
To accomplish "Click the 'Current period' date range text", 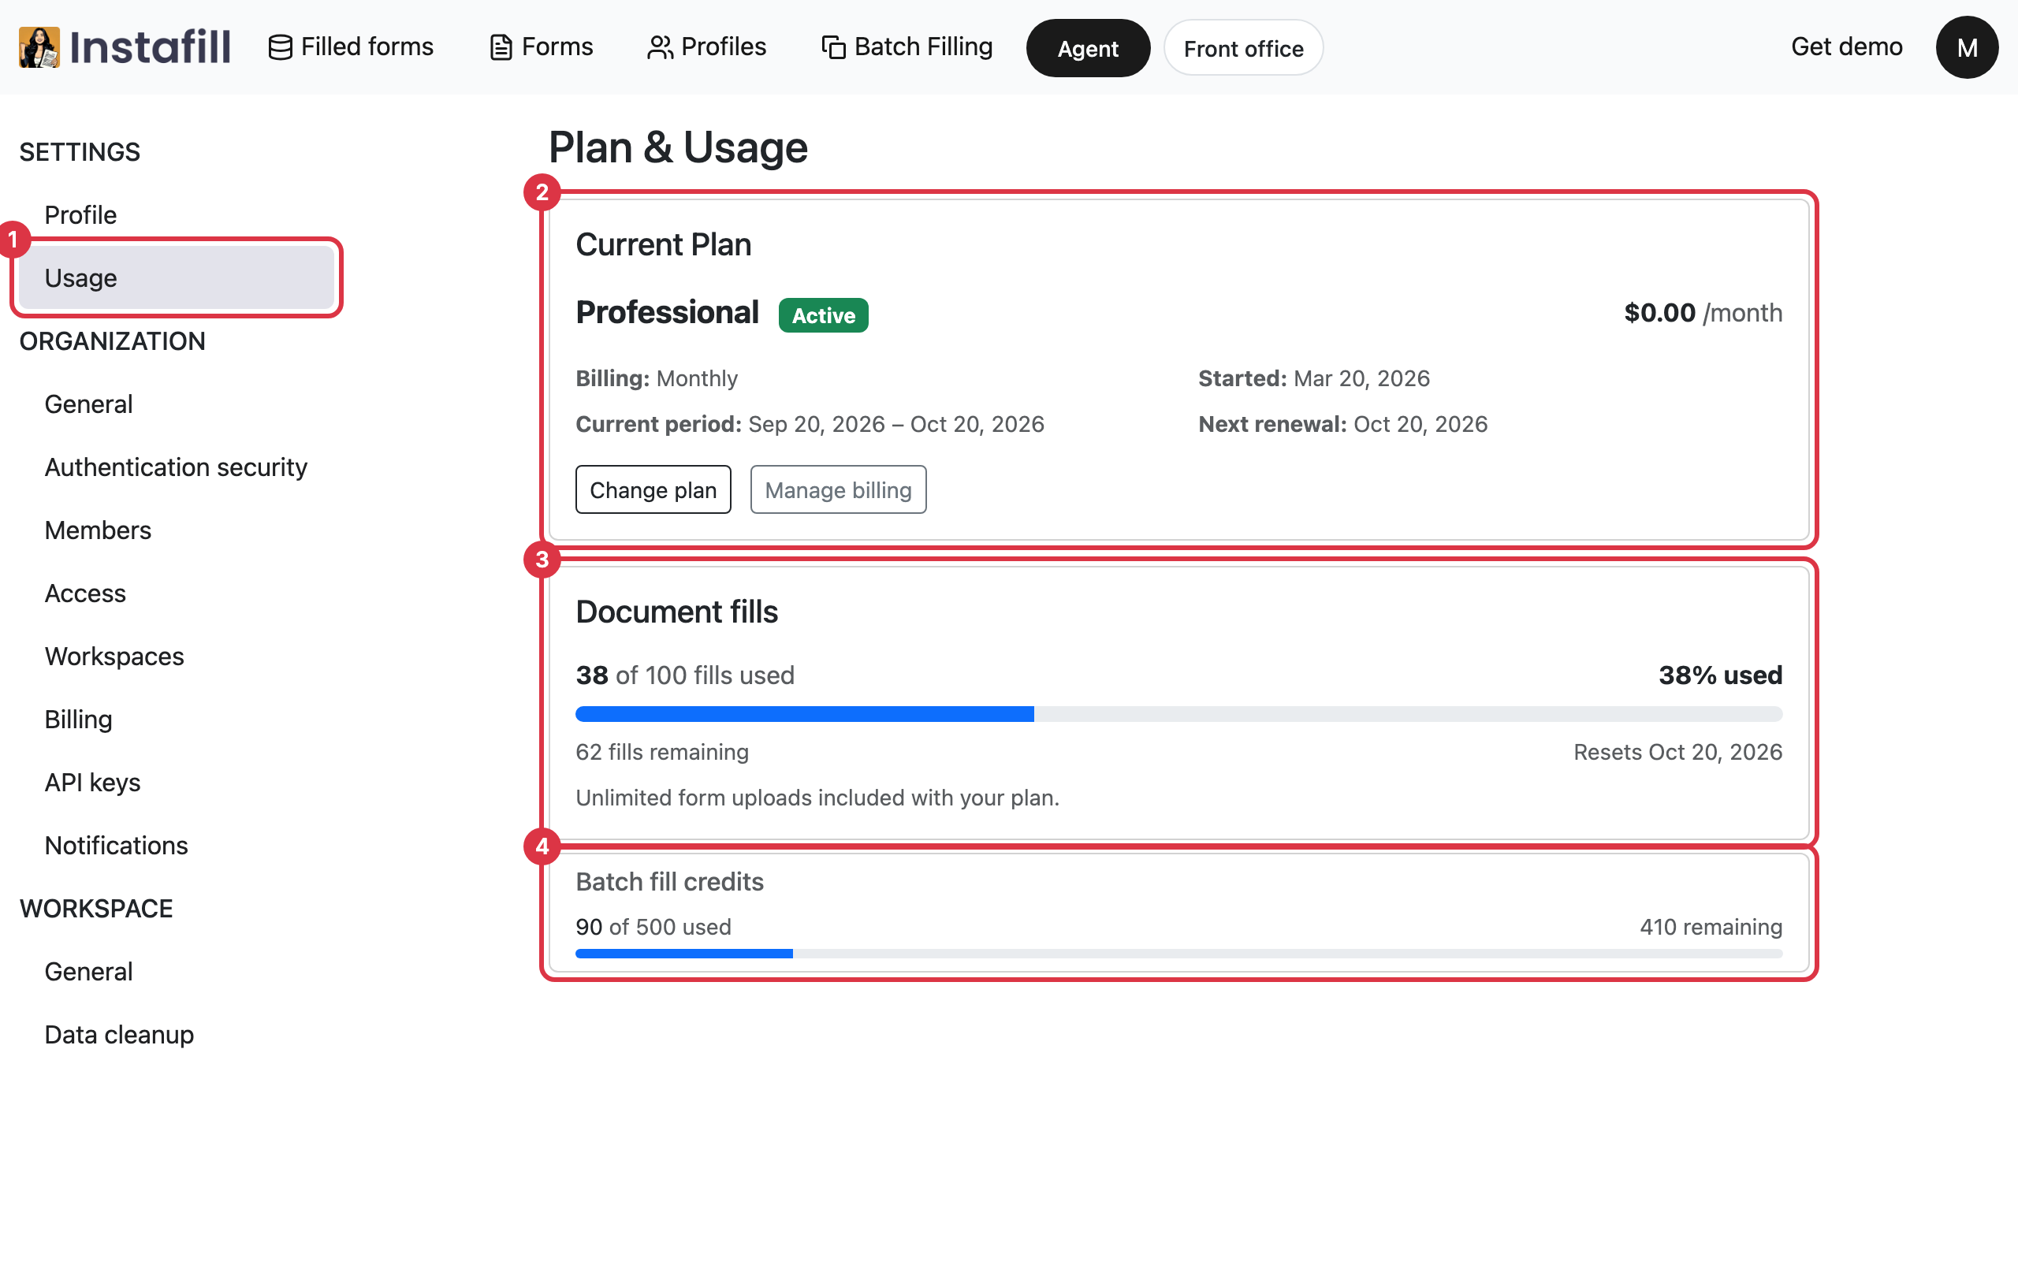I will [810, 424].
